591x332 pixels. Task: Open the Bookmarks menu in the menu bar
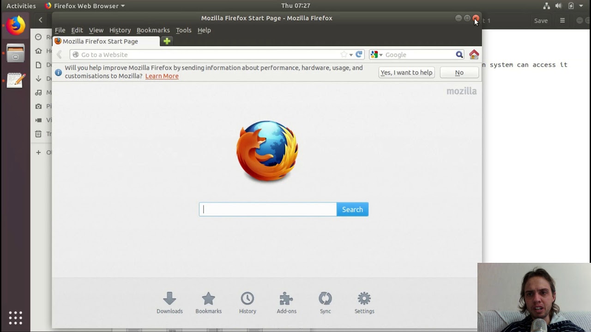tap(153, 30)
